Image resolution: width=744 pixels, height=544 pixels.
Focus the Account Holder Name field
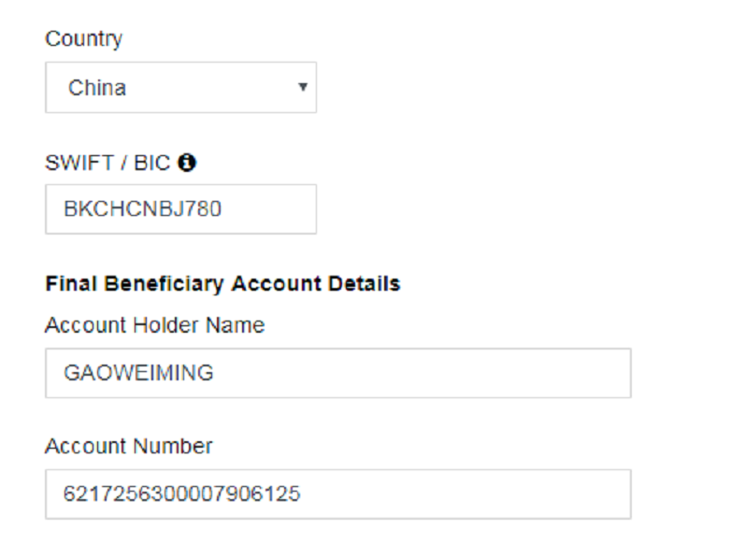coord(337,373)
